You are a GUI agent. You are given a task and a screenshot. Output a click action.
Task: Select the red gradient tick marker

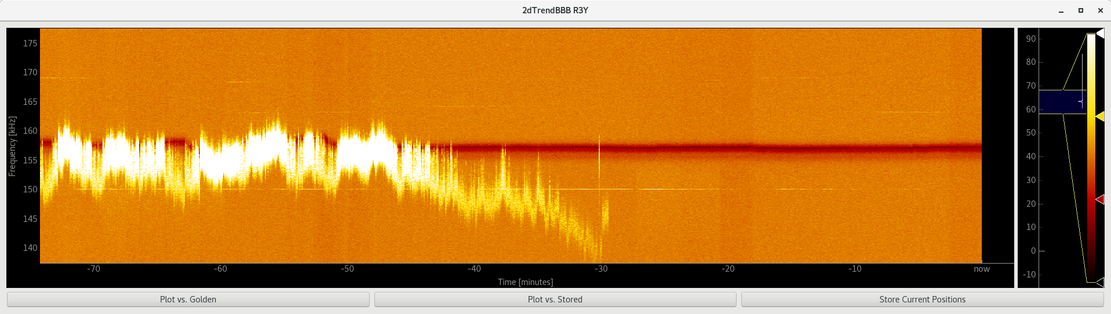[1099, 199]
